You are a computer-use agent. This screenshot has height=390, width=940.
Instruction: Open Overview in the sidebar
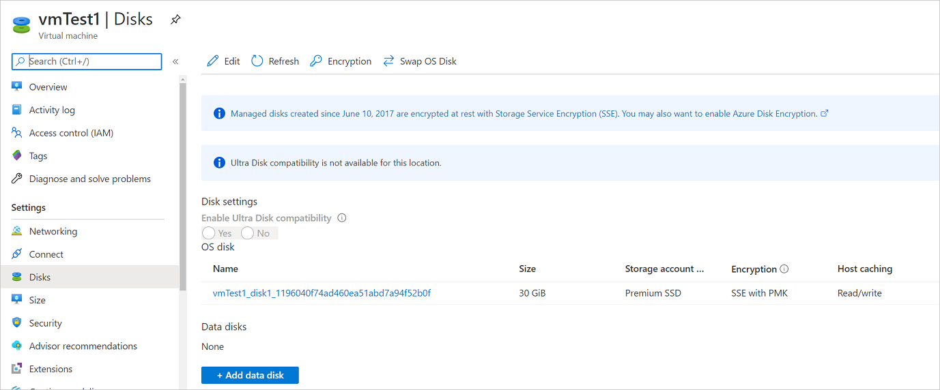click(48, 87)
